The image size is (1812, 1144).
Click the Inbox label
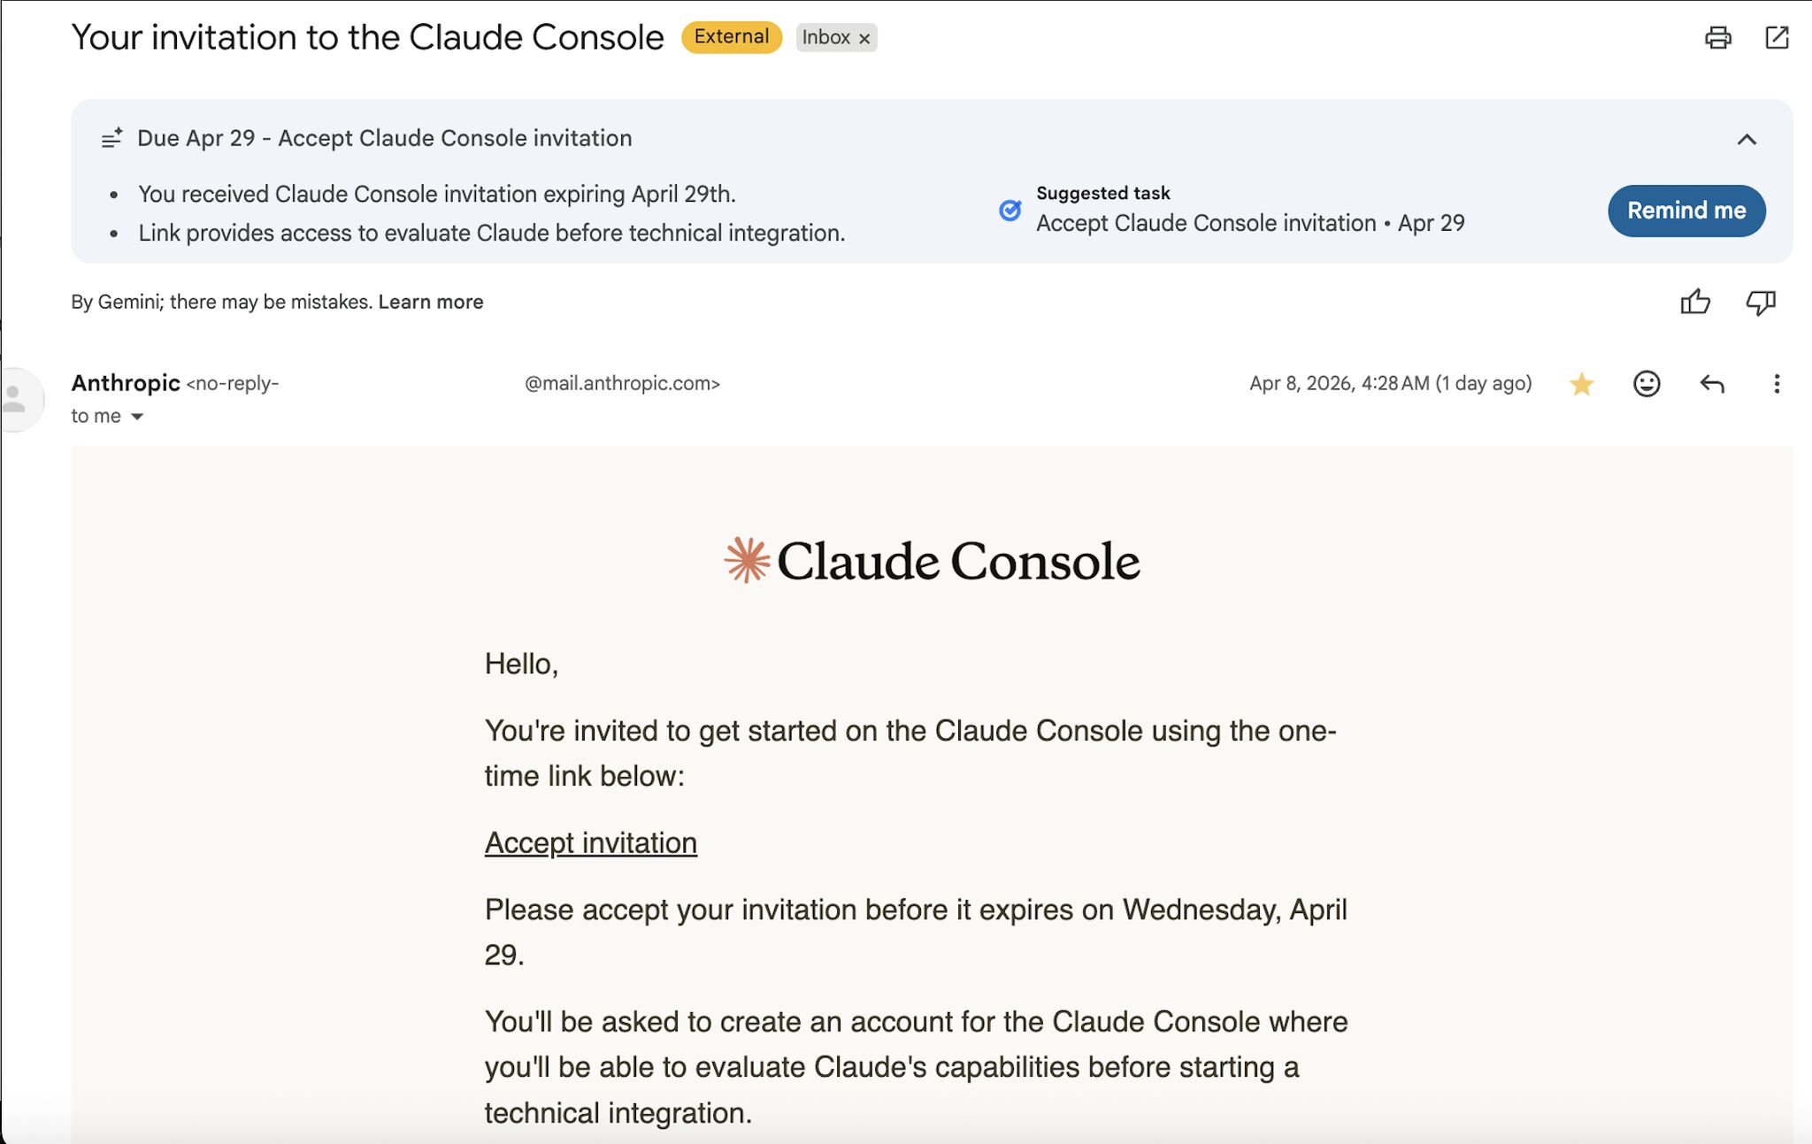[x=828, y=38]
